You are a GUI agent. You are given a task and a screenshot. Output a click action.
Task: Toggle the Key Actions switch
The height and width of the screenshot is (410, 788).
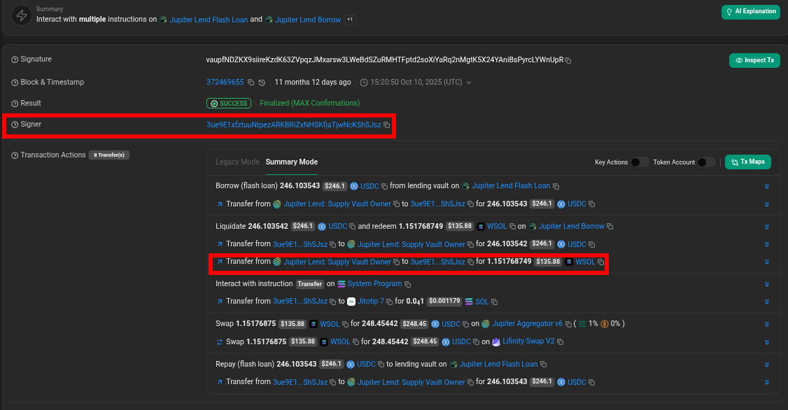639,162
